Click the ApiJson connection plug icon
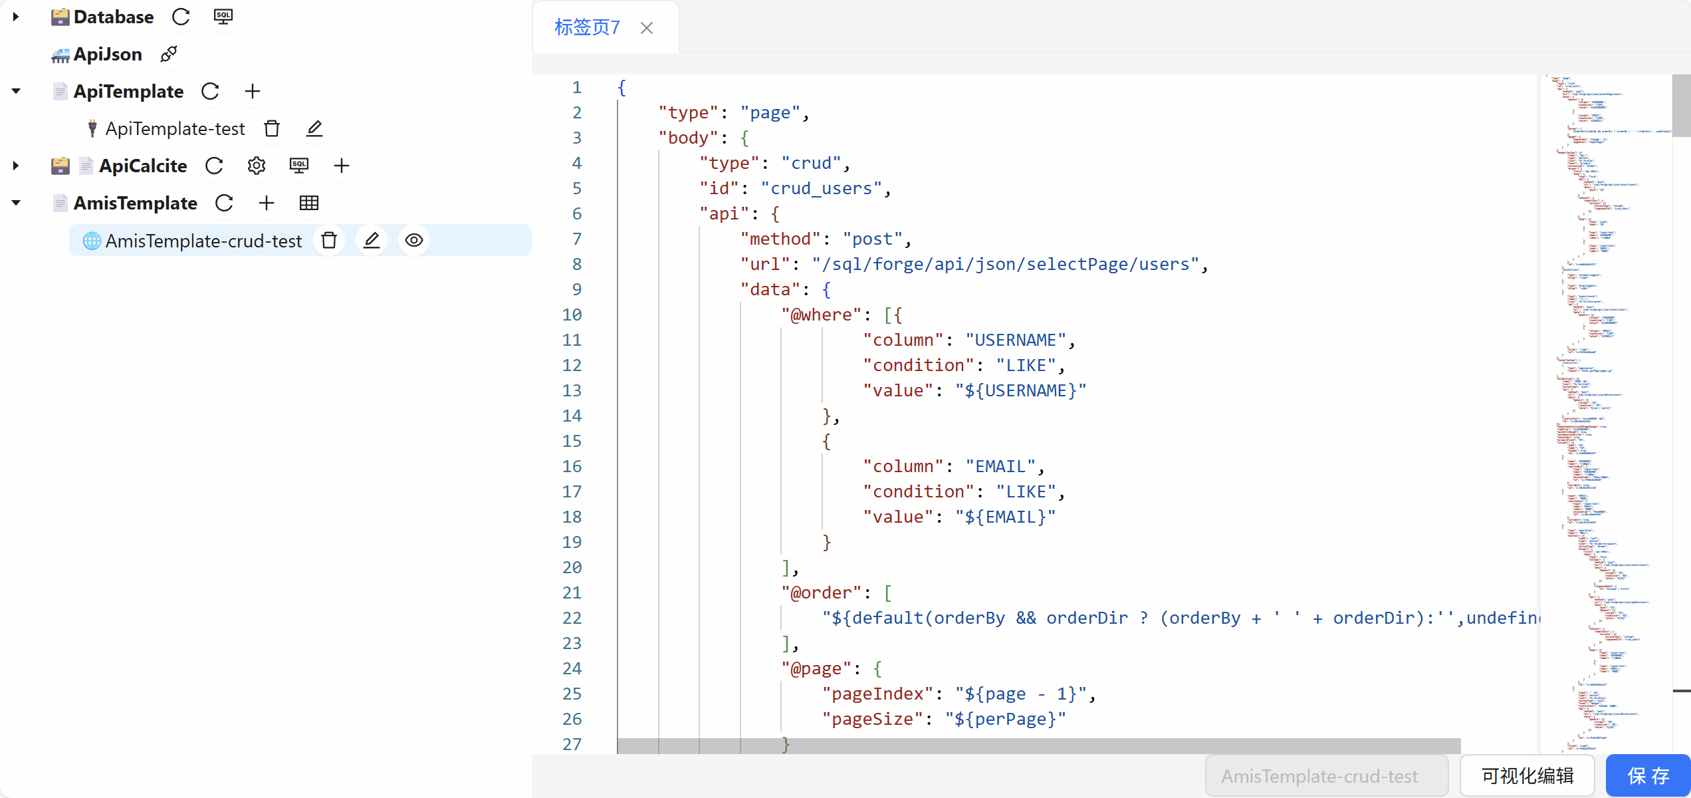This screenshot has height=798, width=1691. tap(169, 54)
